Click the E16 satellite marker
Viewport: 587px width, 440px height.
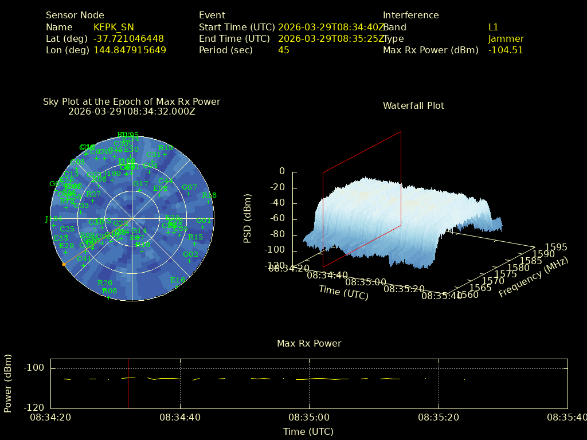[x=178, y=280]
